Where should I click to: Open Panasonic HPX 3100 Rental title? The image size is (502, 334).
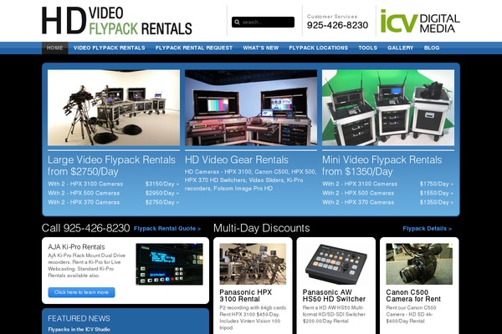(x=245, y=296)
